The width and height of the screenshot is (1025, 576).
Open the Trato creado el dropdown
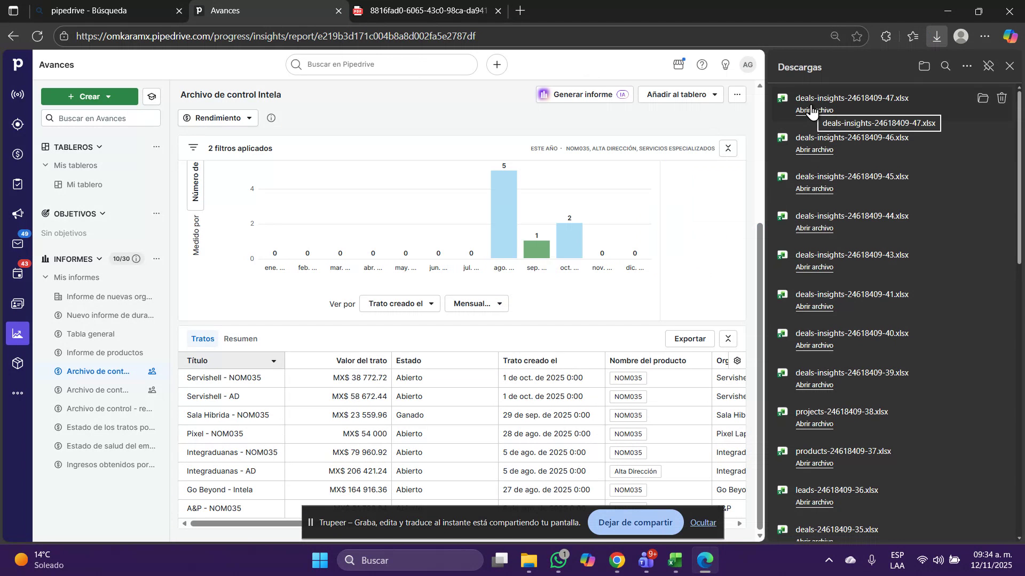coord(400,304)
